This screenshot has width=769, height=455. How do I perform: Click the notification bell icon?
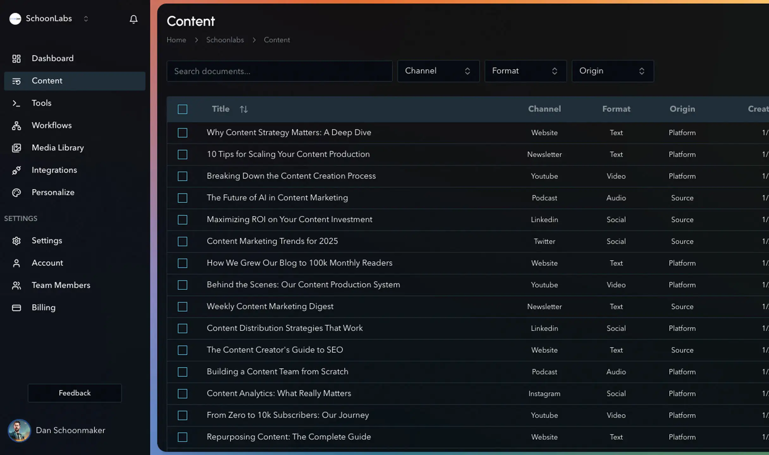[x=133, y=19]
